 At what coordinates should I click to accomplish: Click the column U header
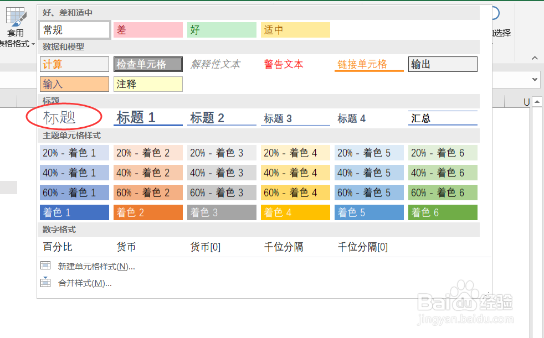526,101
